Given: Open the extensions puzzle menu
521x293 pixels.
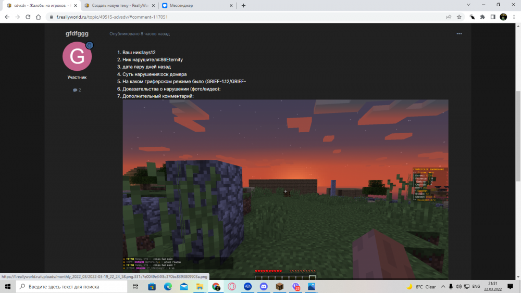Looking at the screenshot, I should [482, 17].
